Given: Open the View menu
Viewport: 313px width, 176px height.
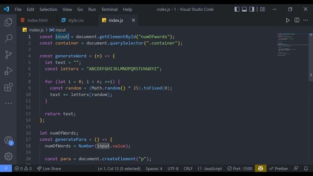Looking at the screenshot, I should pos(67,9).
